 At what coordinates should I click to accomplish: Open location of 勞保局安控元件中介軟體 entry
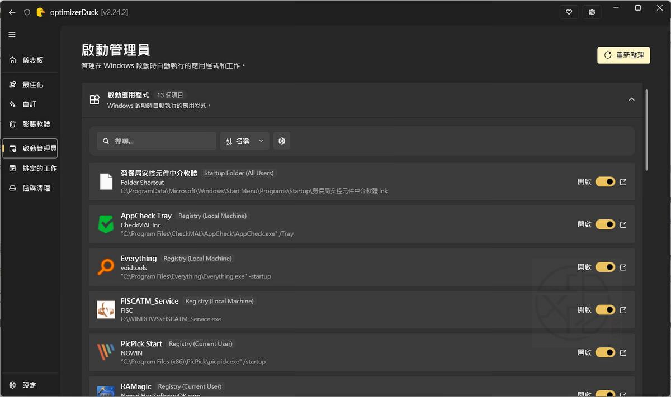[623, 182]
